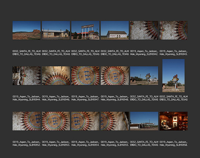200x158 pixels.
Task: Select the filename label Hole_Wyoming_SL8Y6944
Action: (x=27, y=98)
